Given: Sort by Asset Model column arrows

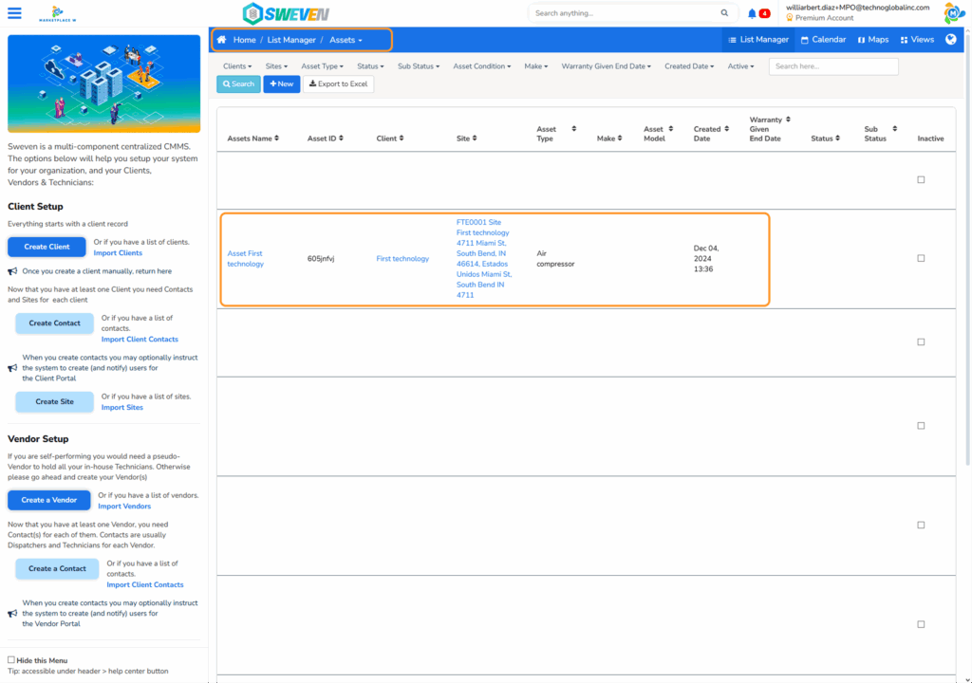Looking at the screenshot, I should (x=671, y=129).
